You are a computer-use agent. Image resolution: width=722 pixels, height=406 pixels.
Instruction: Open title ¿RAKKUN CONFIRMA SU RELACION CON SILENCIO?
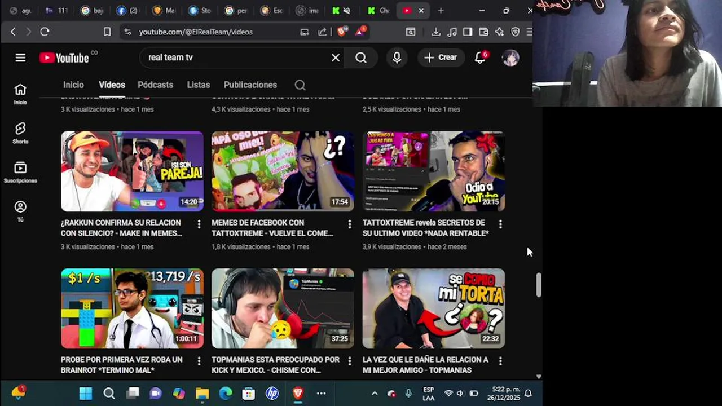(x=121, y=228)
